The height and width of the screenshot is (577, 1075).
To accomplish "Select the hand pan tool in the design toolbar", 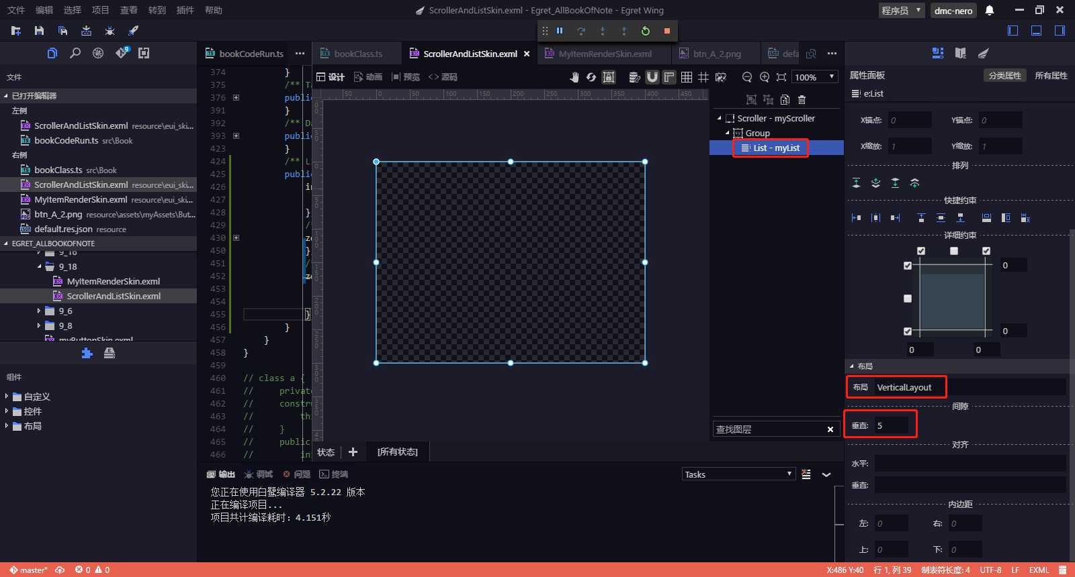I will [574, 77].
